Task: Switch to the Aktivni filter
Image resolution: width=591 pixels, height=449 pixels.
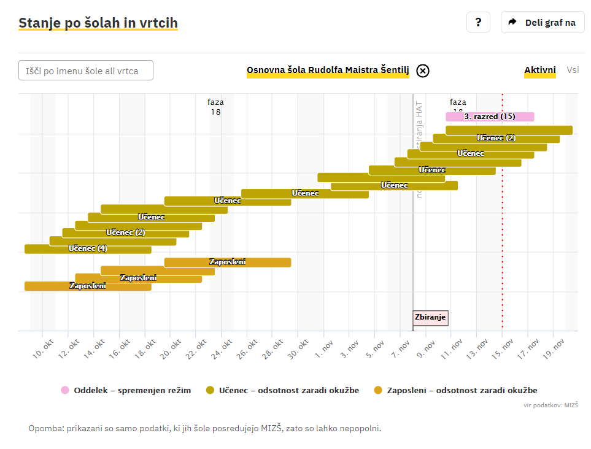Action: point(539,70)
